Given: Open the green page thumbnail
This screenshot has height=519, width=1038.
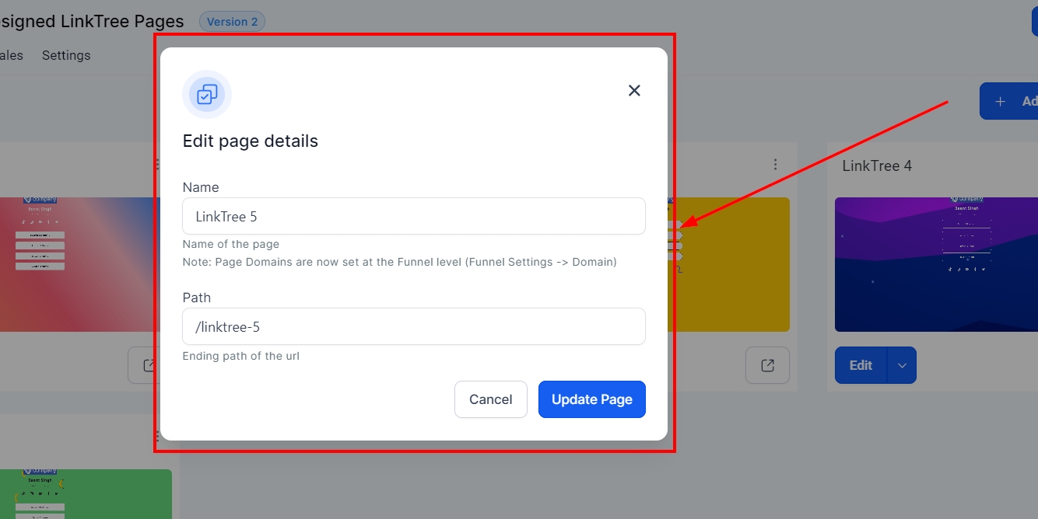Looking at the screenshot, I should [x=86, y=494].
